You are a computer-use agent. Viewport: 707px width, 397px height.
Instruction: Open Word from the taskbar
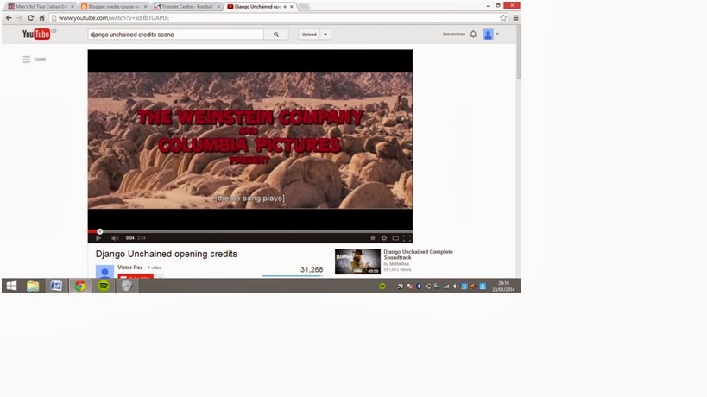(x=56, y=287)
